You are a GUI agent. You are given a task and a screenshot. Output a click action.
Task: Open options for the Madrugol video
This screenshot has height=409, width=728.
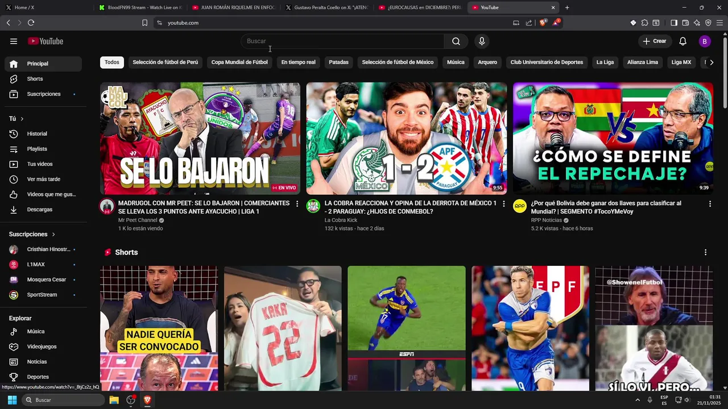(x=297, y=204)
